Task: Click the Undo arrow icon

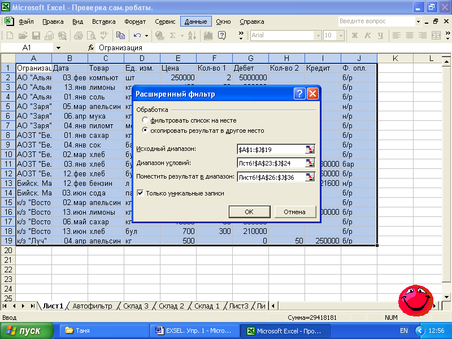Action: coord(137,35)
